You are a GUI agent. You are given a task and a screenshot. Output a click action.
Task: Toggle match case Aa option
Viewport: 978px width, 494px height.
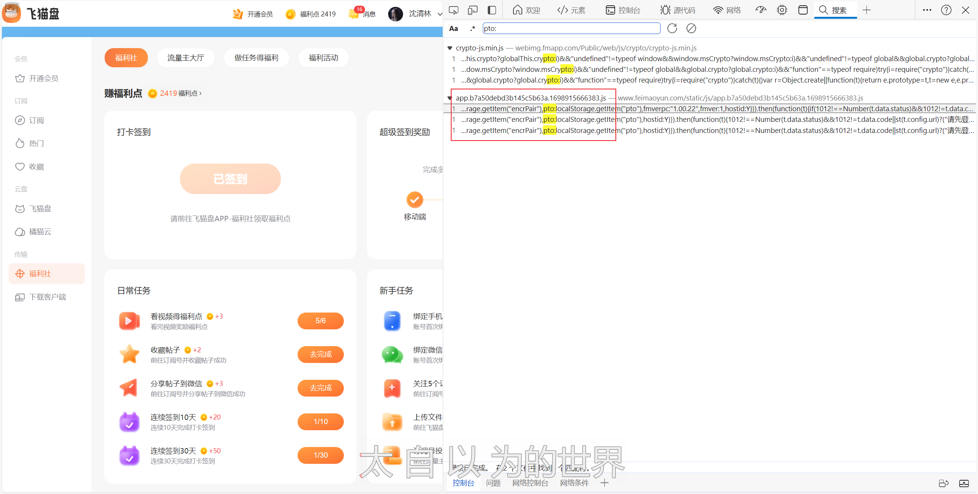coord(453,29)
